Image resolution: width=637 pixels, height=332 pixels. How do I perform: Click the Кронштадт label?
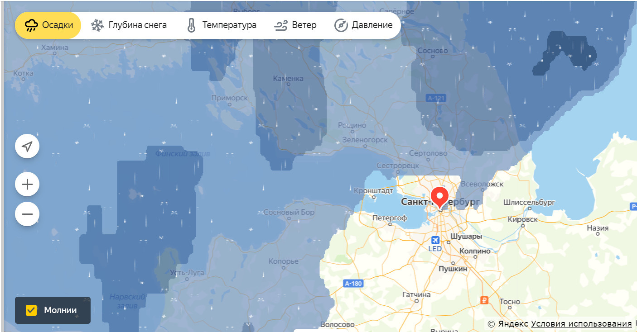coord(373,191)
